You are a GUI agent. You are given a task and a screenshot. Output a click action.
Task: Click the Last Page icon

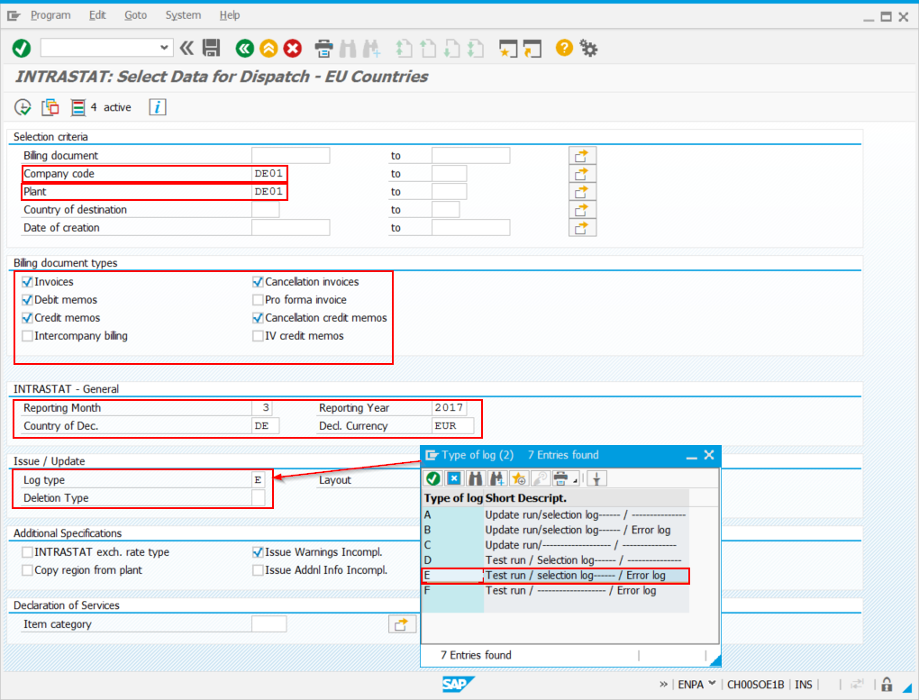pyautogui.click(x=476, y=48)
